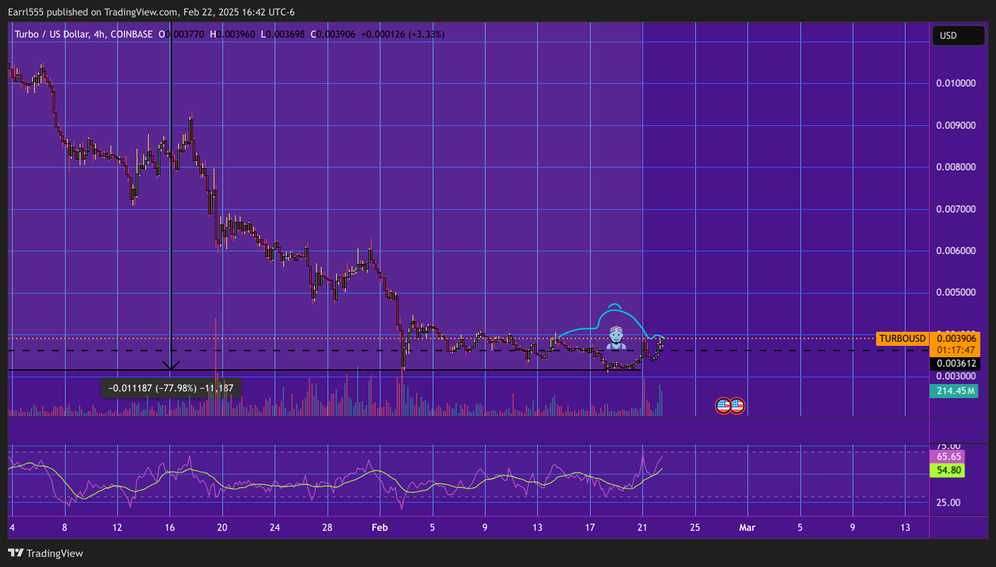Viewport: 996px width, 567px height.
Task: Click the 01:17:47 bar countdown timer
Action: [956, 350]
